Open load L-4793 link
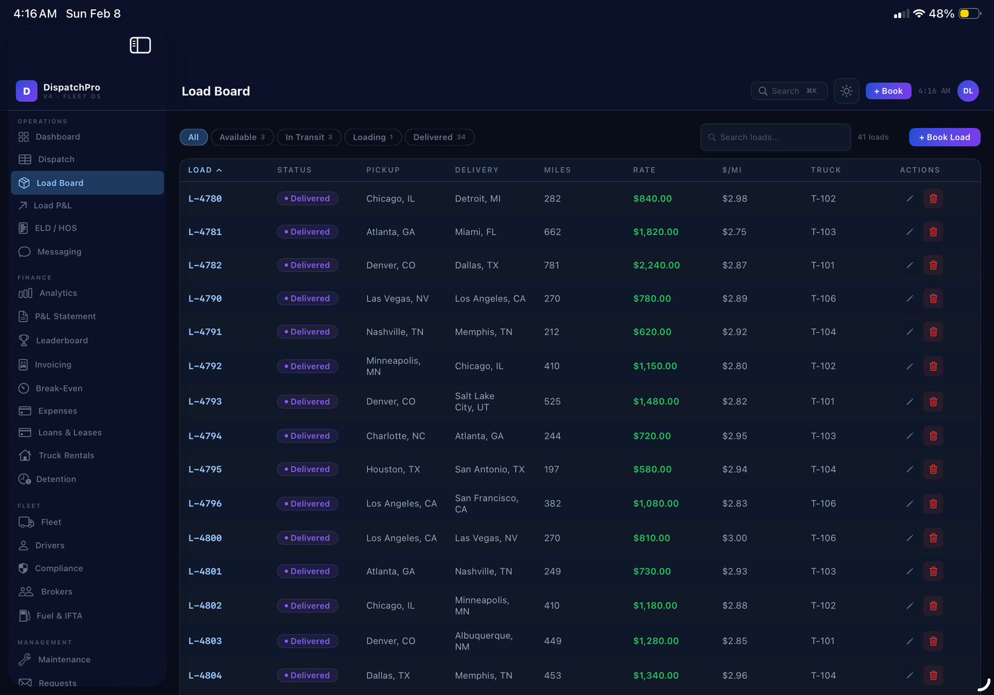The image size is (994, 695). (x=205, y=402)
